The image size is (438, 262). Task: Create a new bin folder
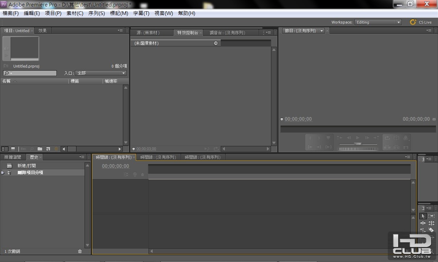click(40, 149)
